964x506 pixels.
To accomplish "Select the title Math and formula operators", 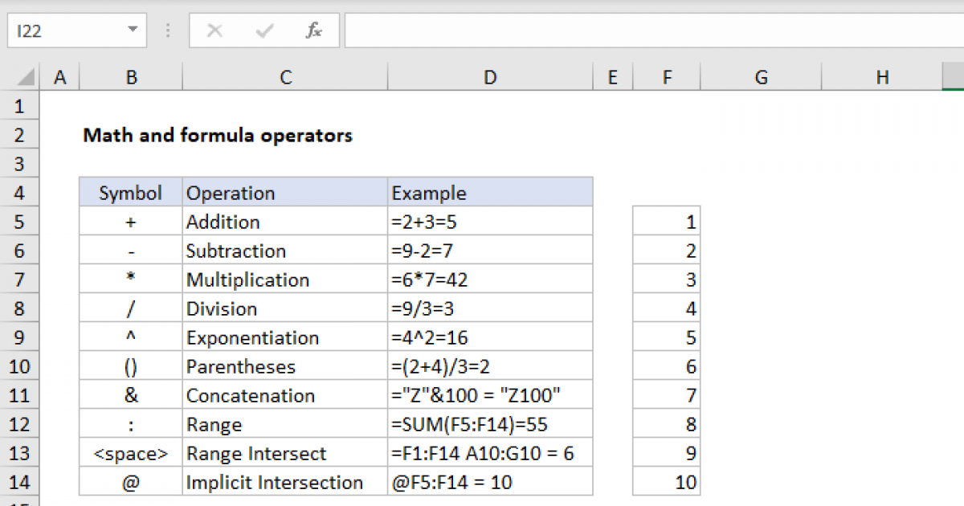I will [x=217, y=135].
